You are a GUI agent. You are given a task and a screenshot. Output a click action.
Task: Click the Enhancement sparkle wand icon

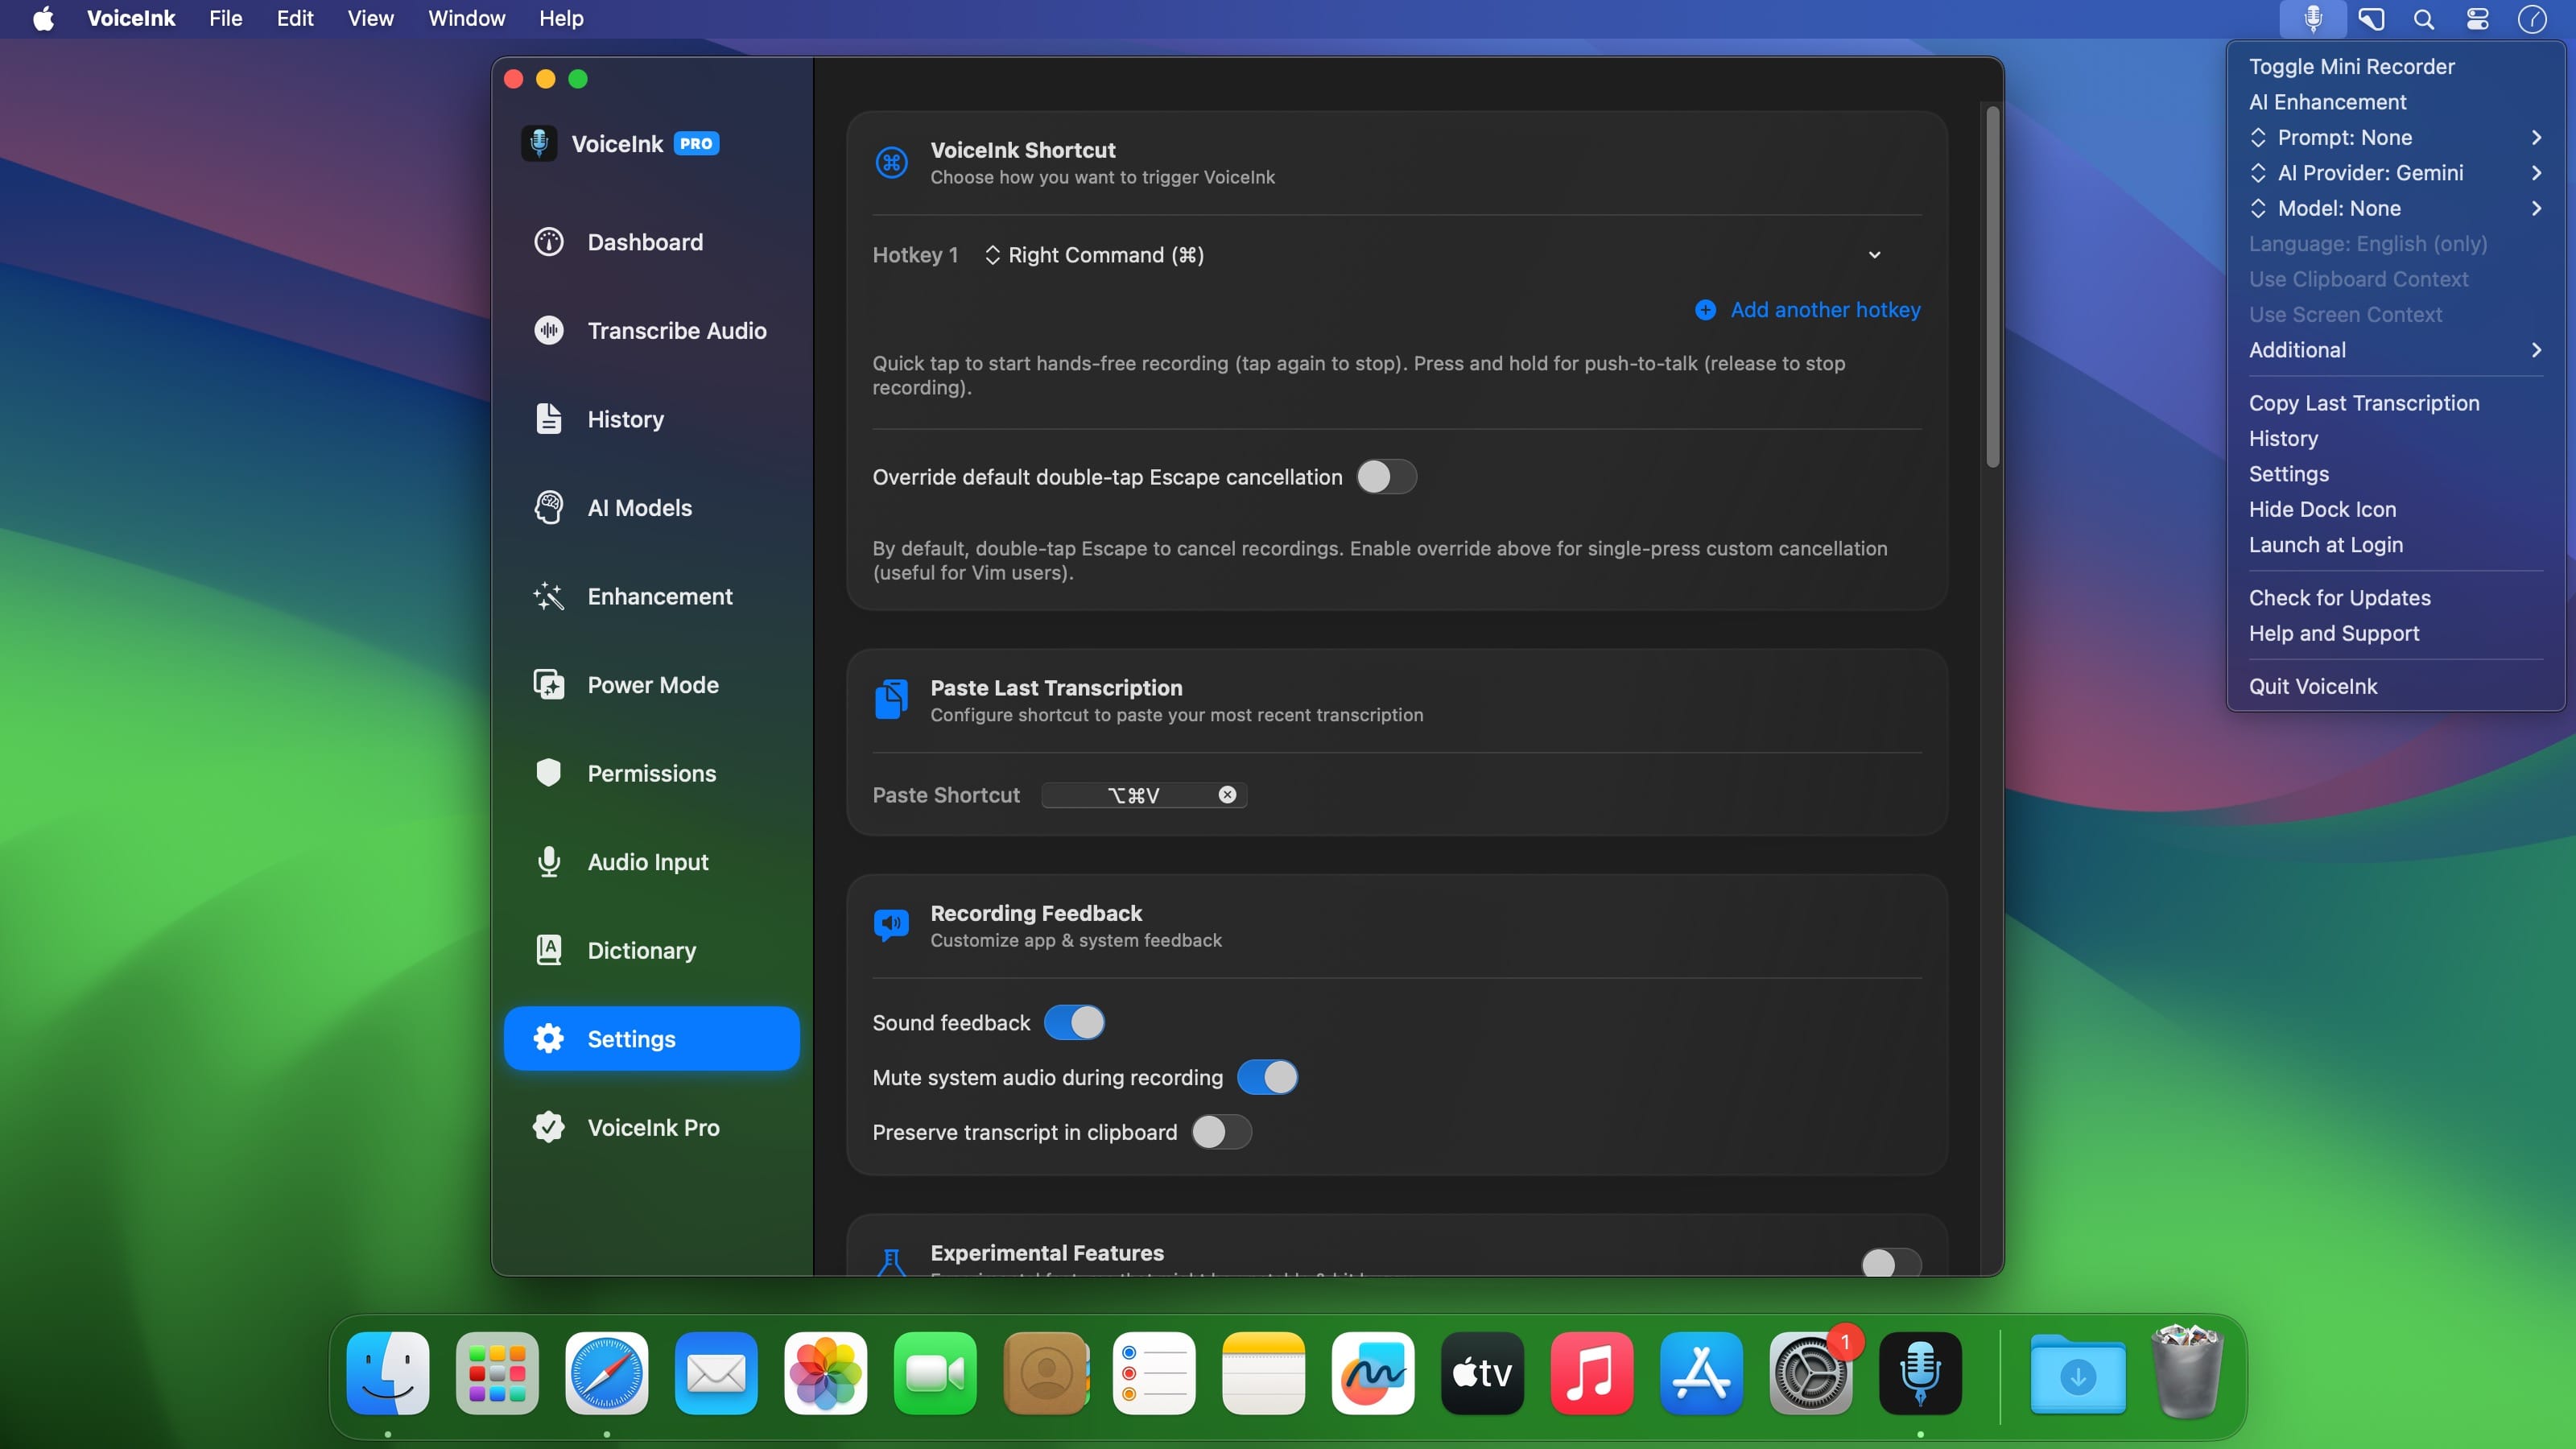point(548,597)
